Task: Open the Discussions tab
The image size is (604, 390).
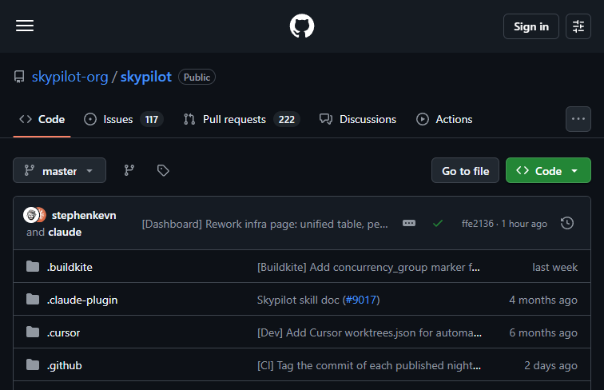Action: pos(358,119)
